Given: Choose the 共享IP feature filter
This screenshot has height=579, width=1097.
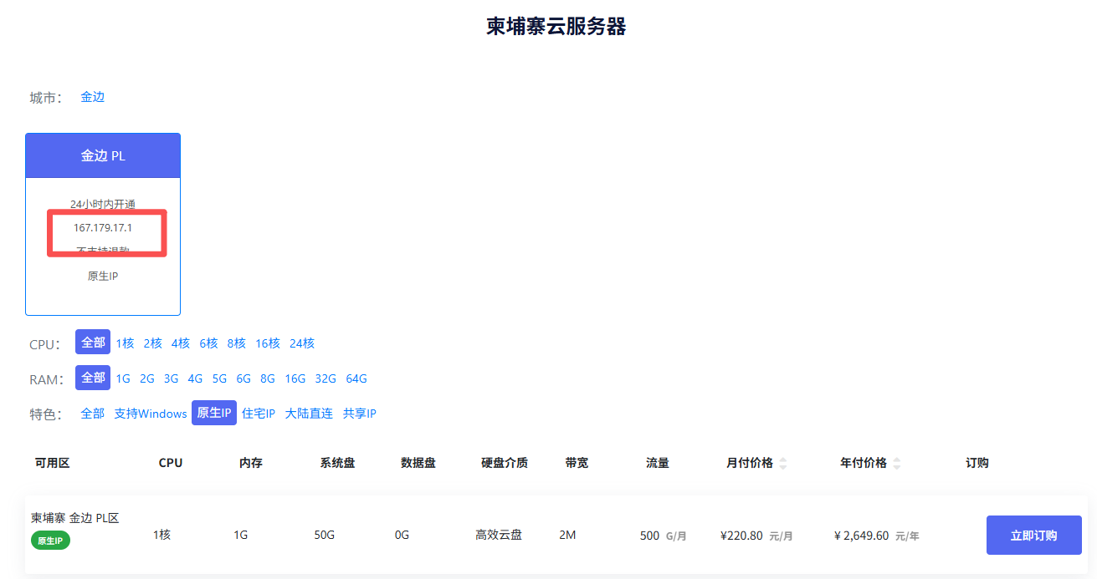Looking at the screenshot, I should point(360,414).
